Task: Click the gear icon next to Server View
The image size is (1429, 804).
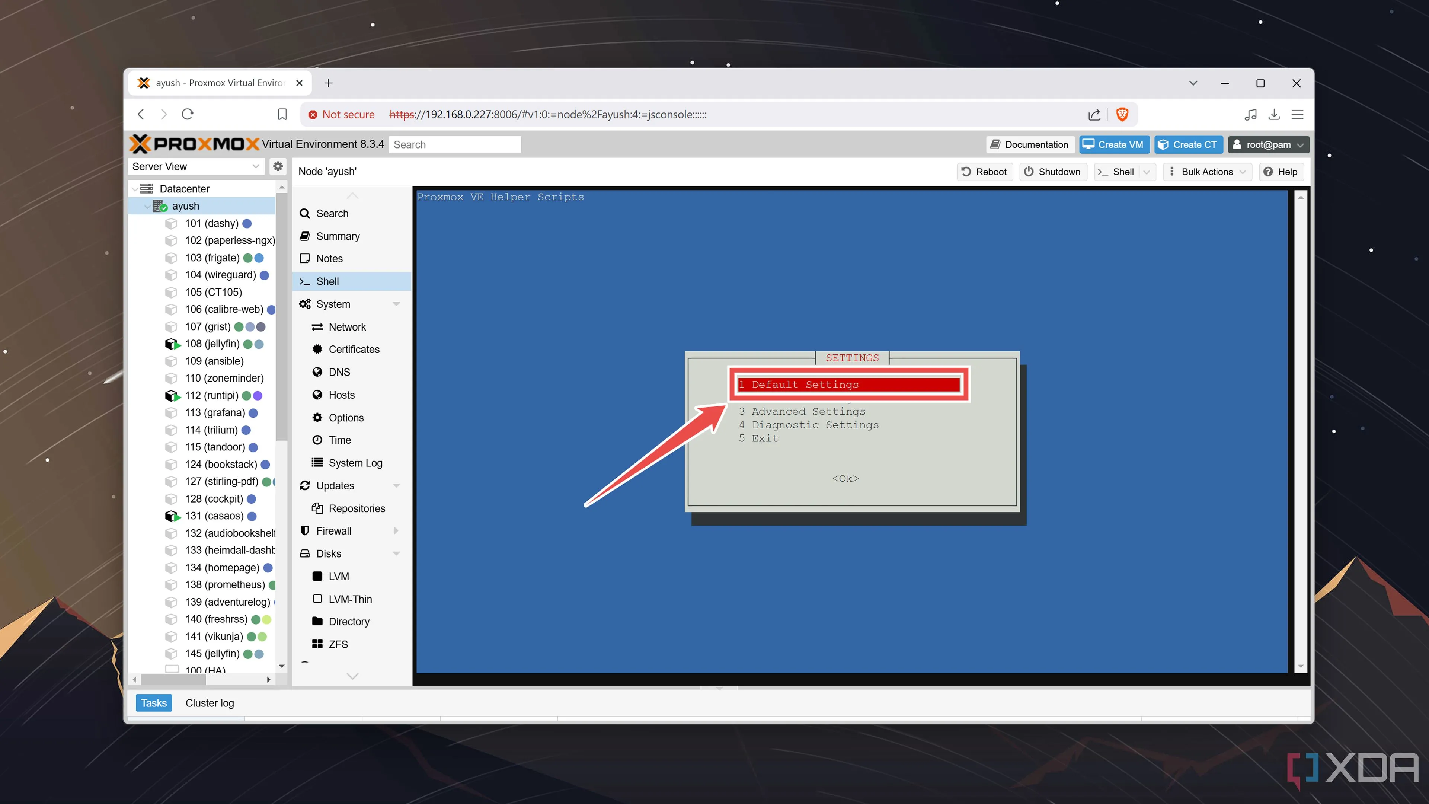Action: [x=278, y=166]
